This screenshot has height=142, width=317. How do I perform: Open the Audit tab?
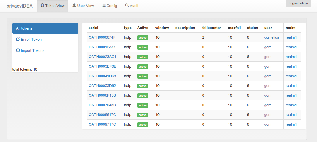(x=132, y=6)
